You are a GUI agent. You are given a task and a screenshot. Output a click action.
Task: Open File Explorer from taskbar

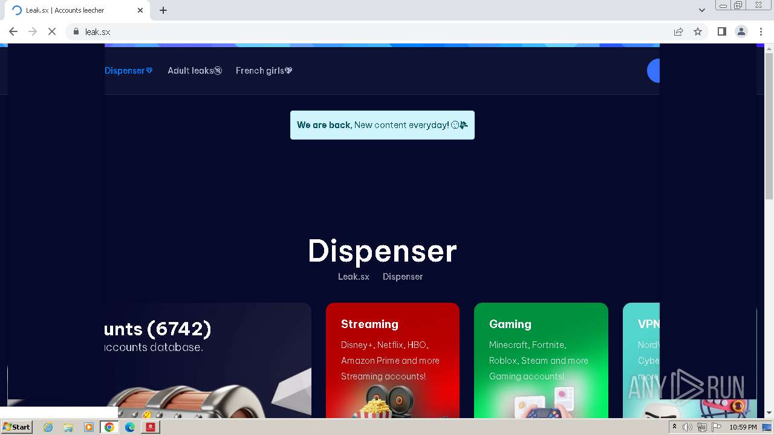68,427
